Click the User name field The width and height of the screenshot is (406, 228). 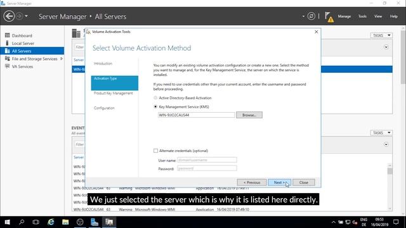point(207,160)
